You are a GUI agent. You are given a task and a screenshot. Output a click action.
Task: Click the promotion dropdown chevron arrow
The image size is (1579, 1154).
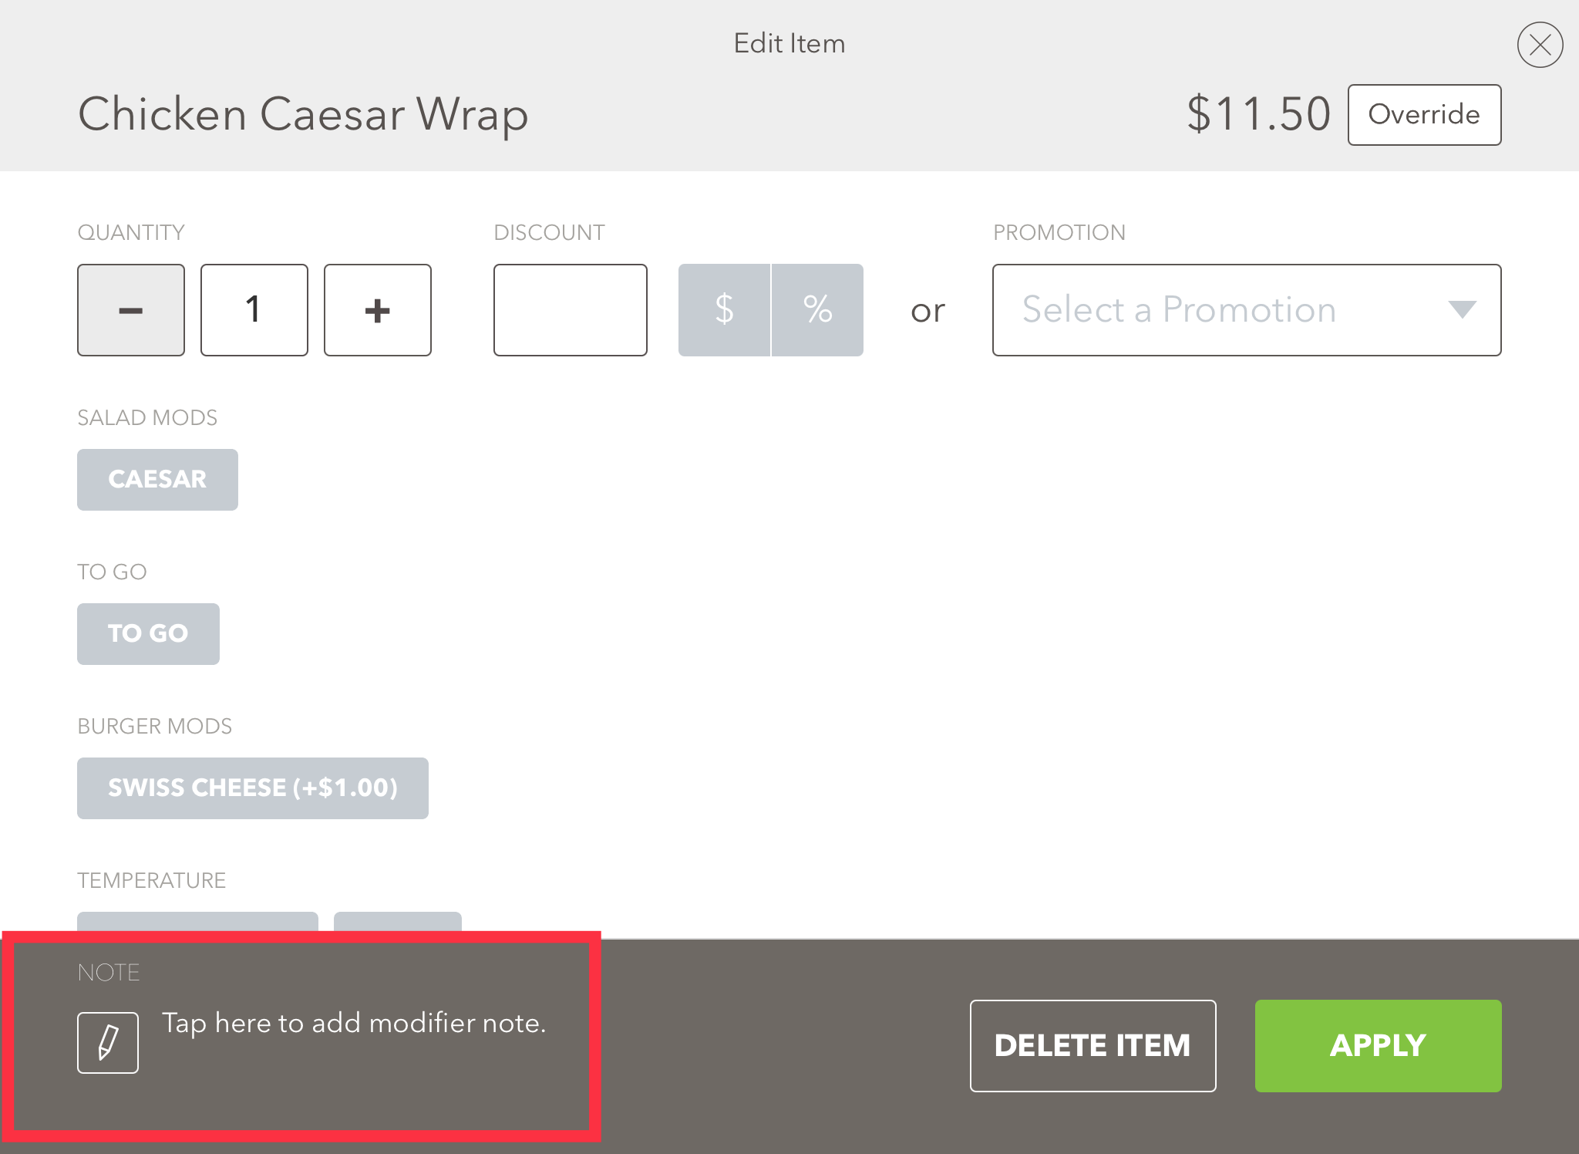pyautogui.click(x=1463, y=309)
